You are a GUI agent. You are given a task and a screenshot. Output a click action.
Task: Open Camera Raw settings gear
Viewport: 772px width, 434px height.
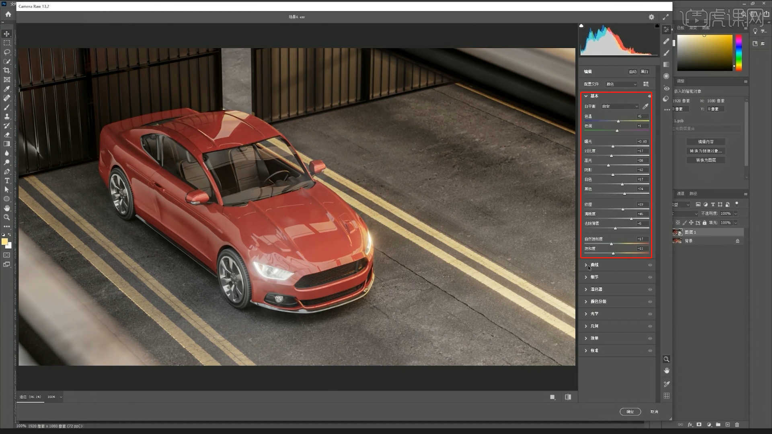[651, 17]
